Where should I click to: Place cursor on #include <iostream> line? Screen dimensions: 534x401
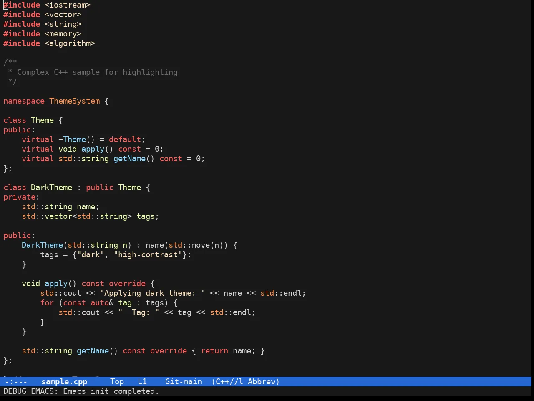coord(47,5)
